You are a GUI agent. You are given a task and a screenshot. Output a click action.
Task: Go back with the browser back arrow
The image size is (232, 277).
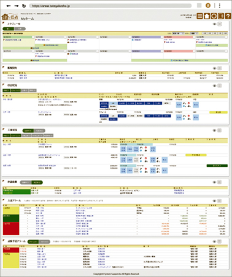[9, 6]
